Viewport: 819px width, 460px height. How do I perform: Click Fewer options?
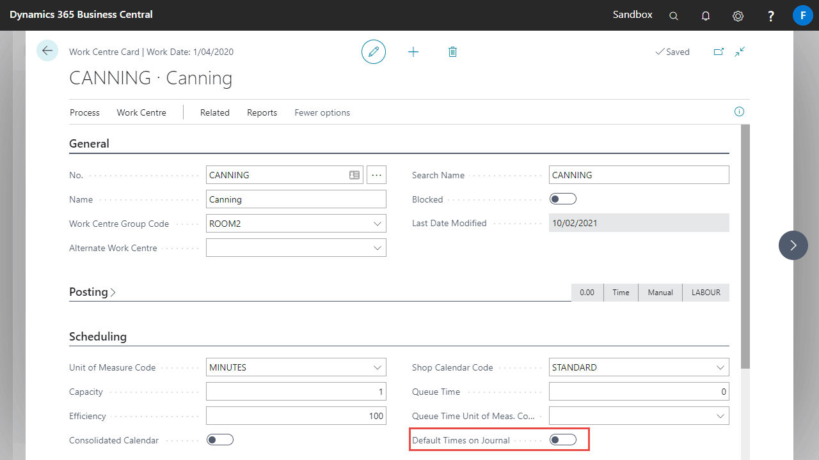[322, 112]
